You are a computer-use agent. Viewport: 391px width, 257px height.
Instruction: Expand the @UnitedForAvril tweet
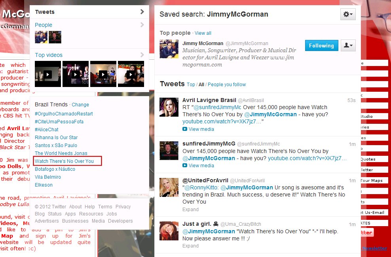[x=190, y=210]
